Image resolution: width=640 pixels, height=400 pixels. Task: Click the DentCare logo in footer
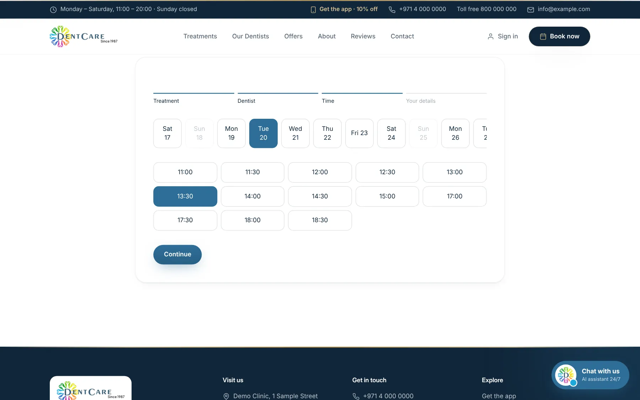(91, 390)
